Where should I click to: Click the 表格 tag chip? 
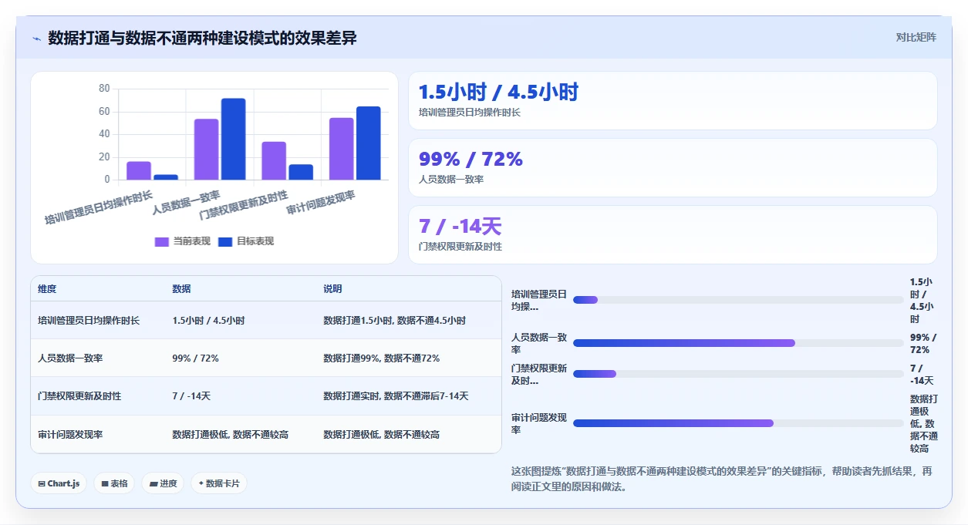tap(114, 483)
